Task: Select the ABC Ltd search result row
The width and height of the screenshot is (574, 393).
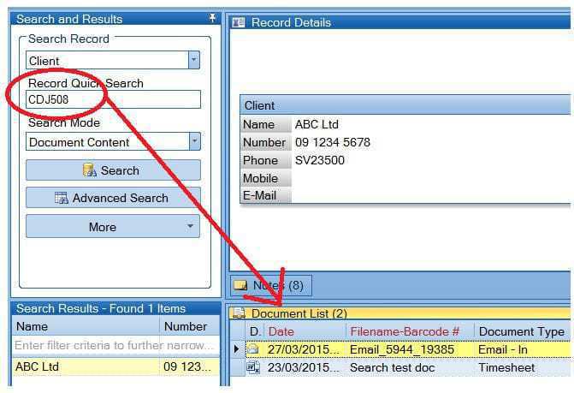Action: 116,366
